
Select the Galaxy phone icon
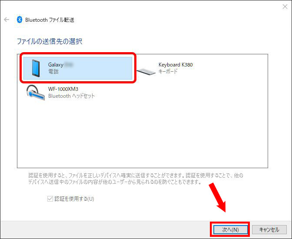point(36,68)
